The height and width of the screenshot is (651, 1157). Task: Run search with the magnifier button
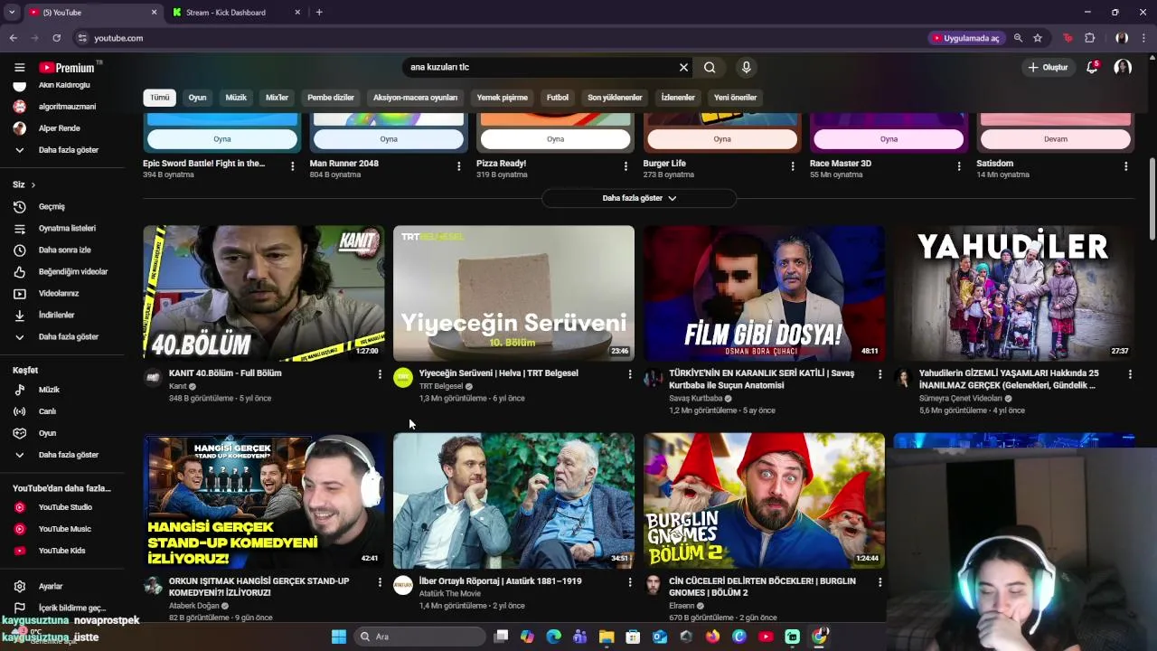(710, 67)
